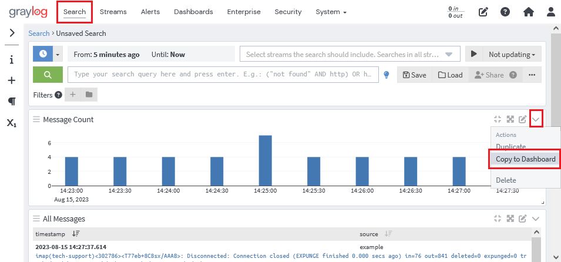Image resolution: width=561 pixels, height=262 pixels.
Task: Click the messages table scrollbar up arrow
Action: (x=536, y=232)
